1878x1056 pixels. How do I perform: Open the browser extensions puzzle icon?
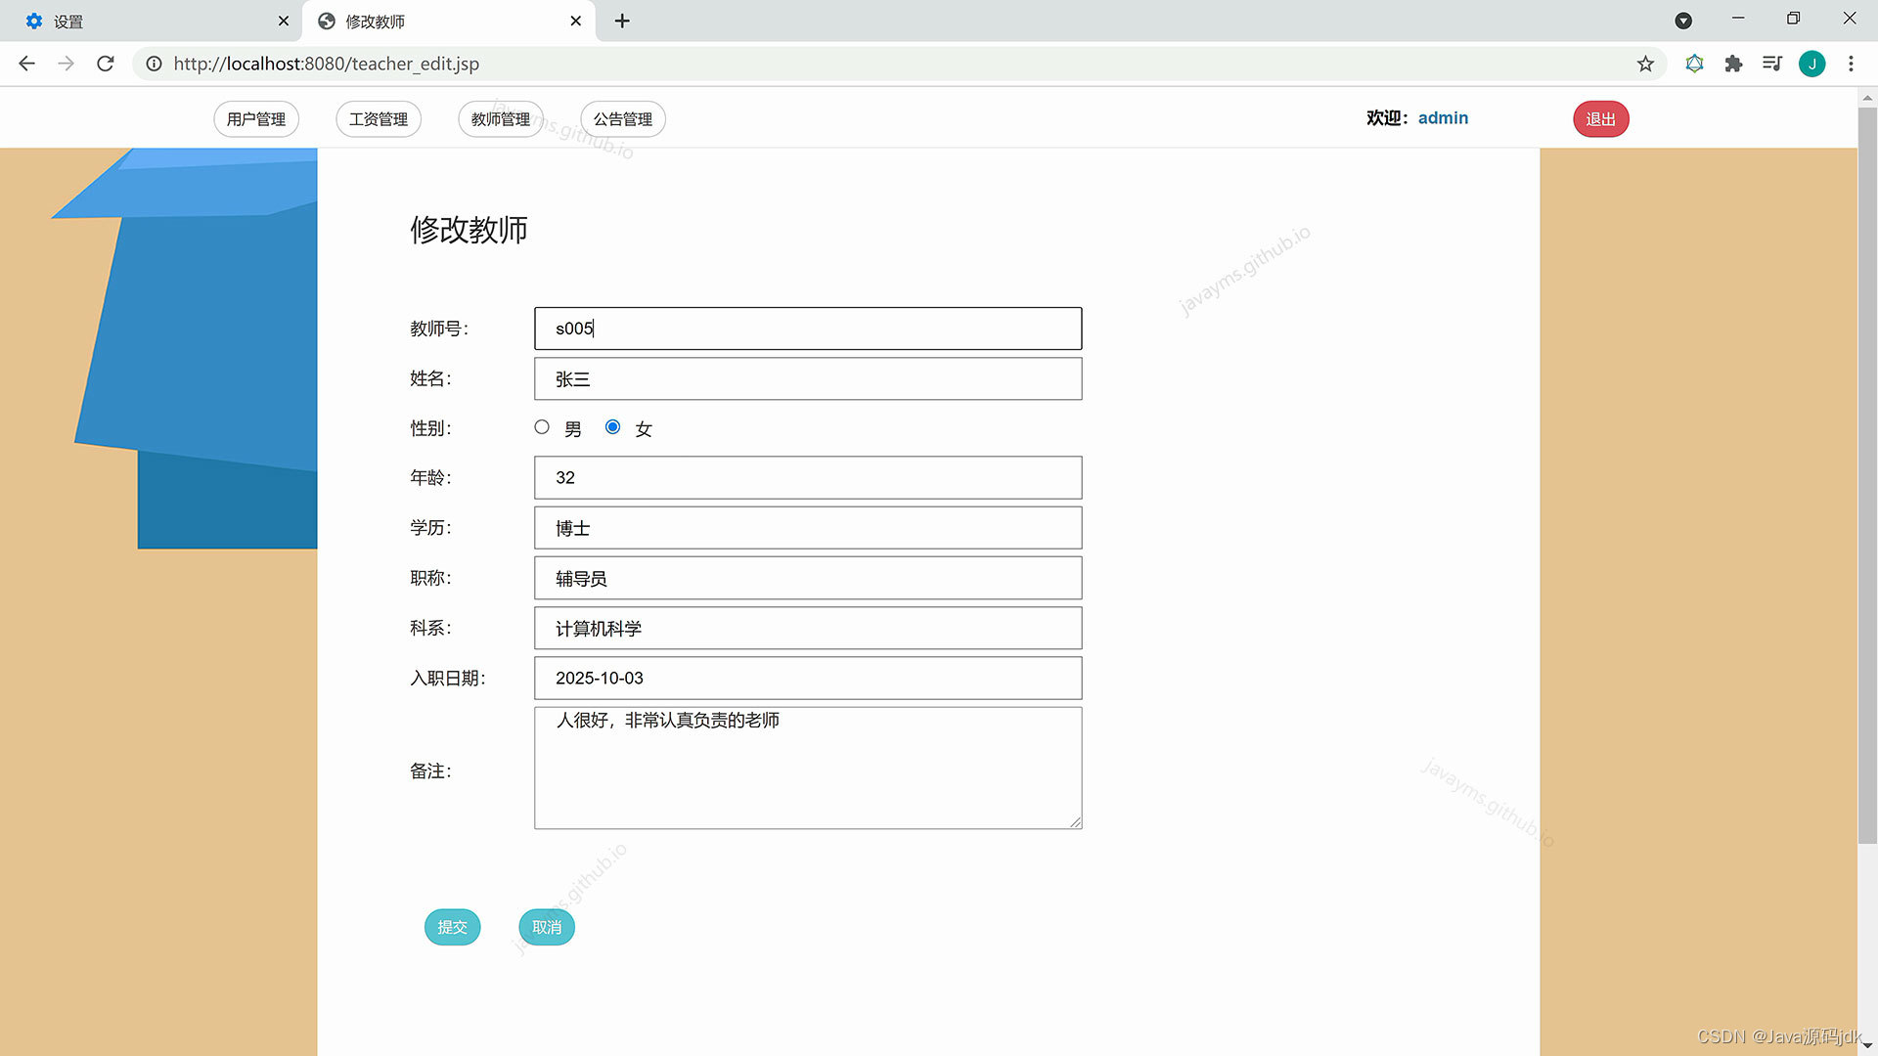[x=1733, y=64]
